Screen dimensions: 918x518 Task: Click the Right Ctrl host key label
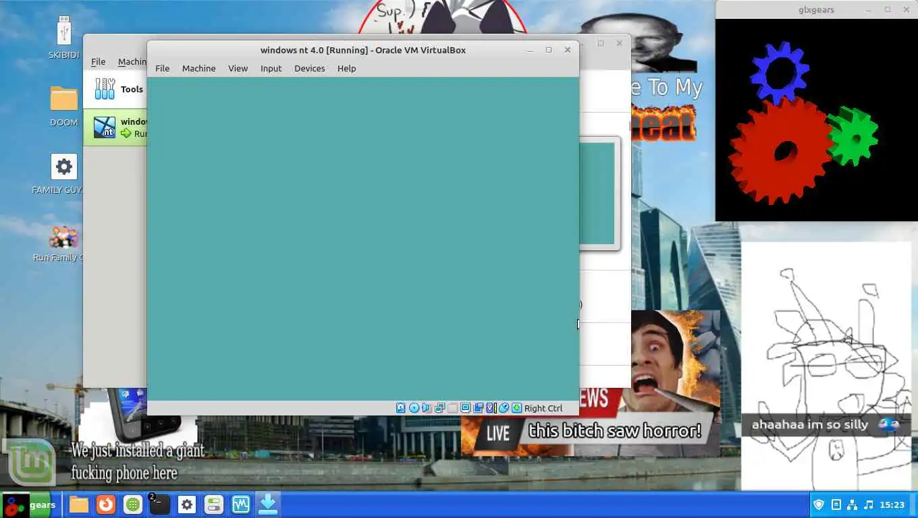click(x=543, y=408)
